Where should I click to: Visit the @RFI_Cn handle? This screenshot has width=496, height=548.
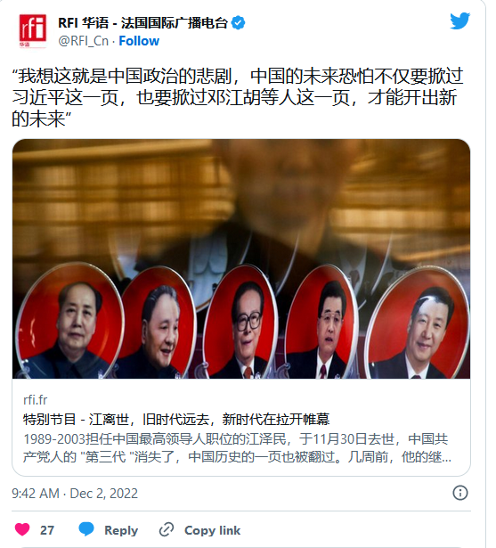coord(83,41)
